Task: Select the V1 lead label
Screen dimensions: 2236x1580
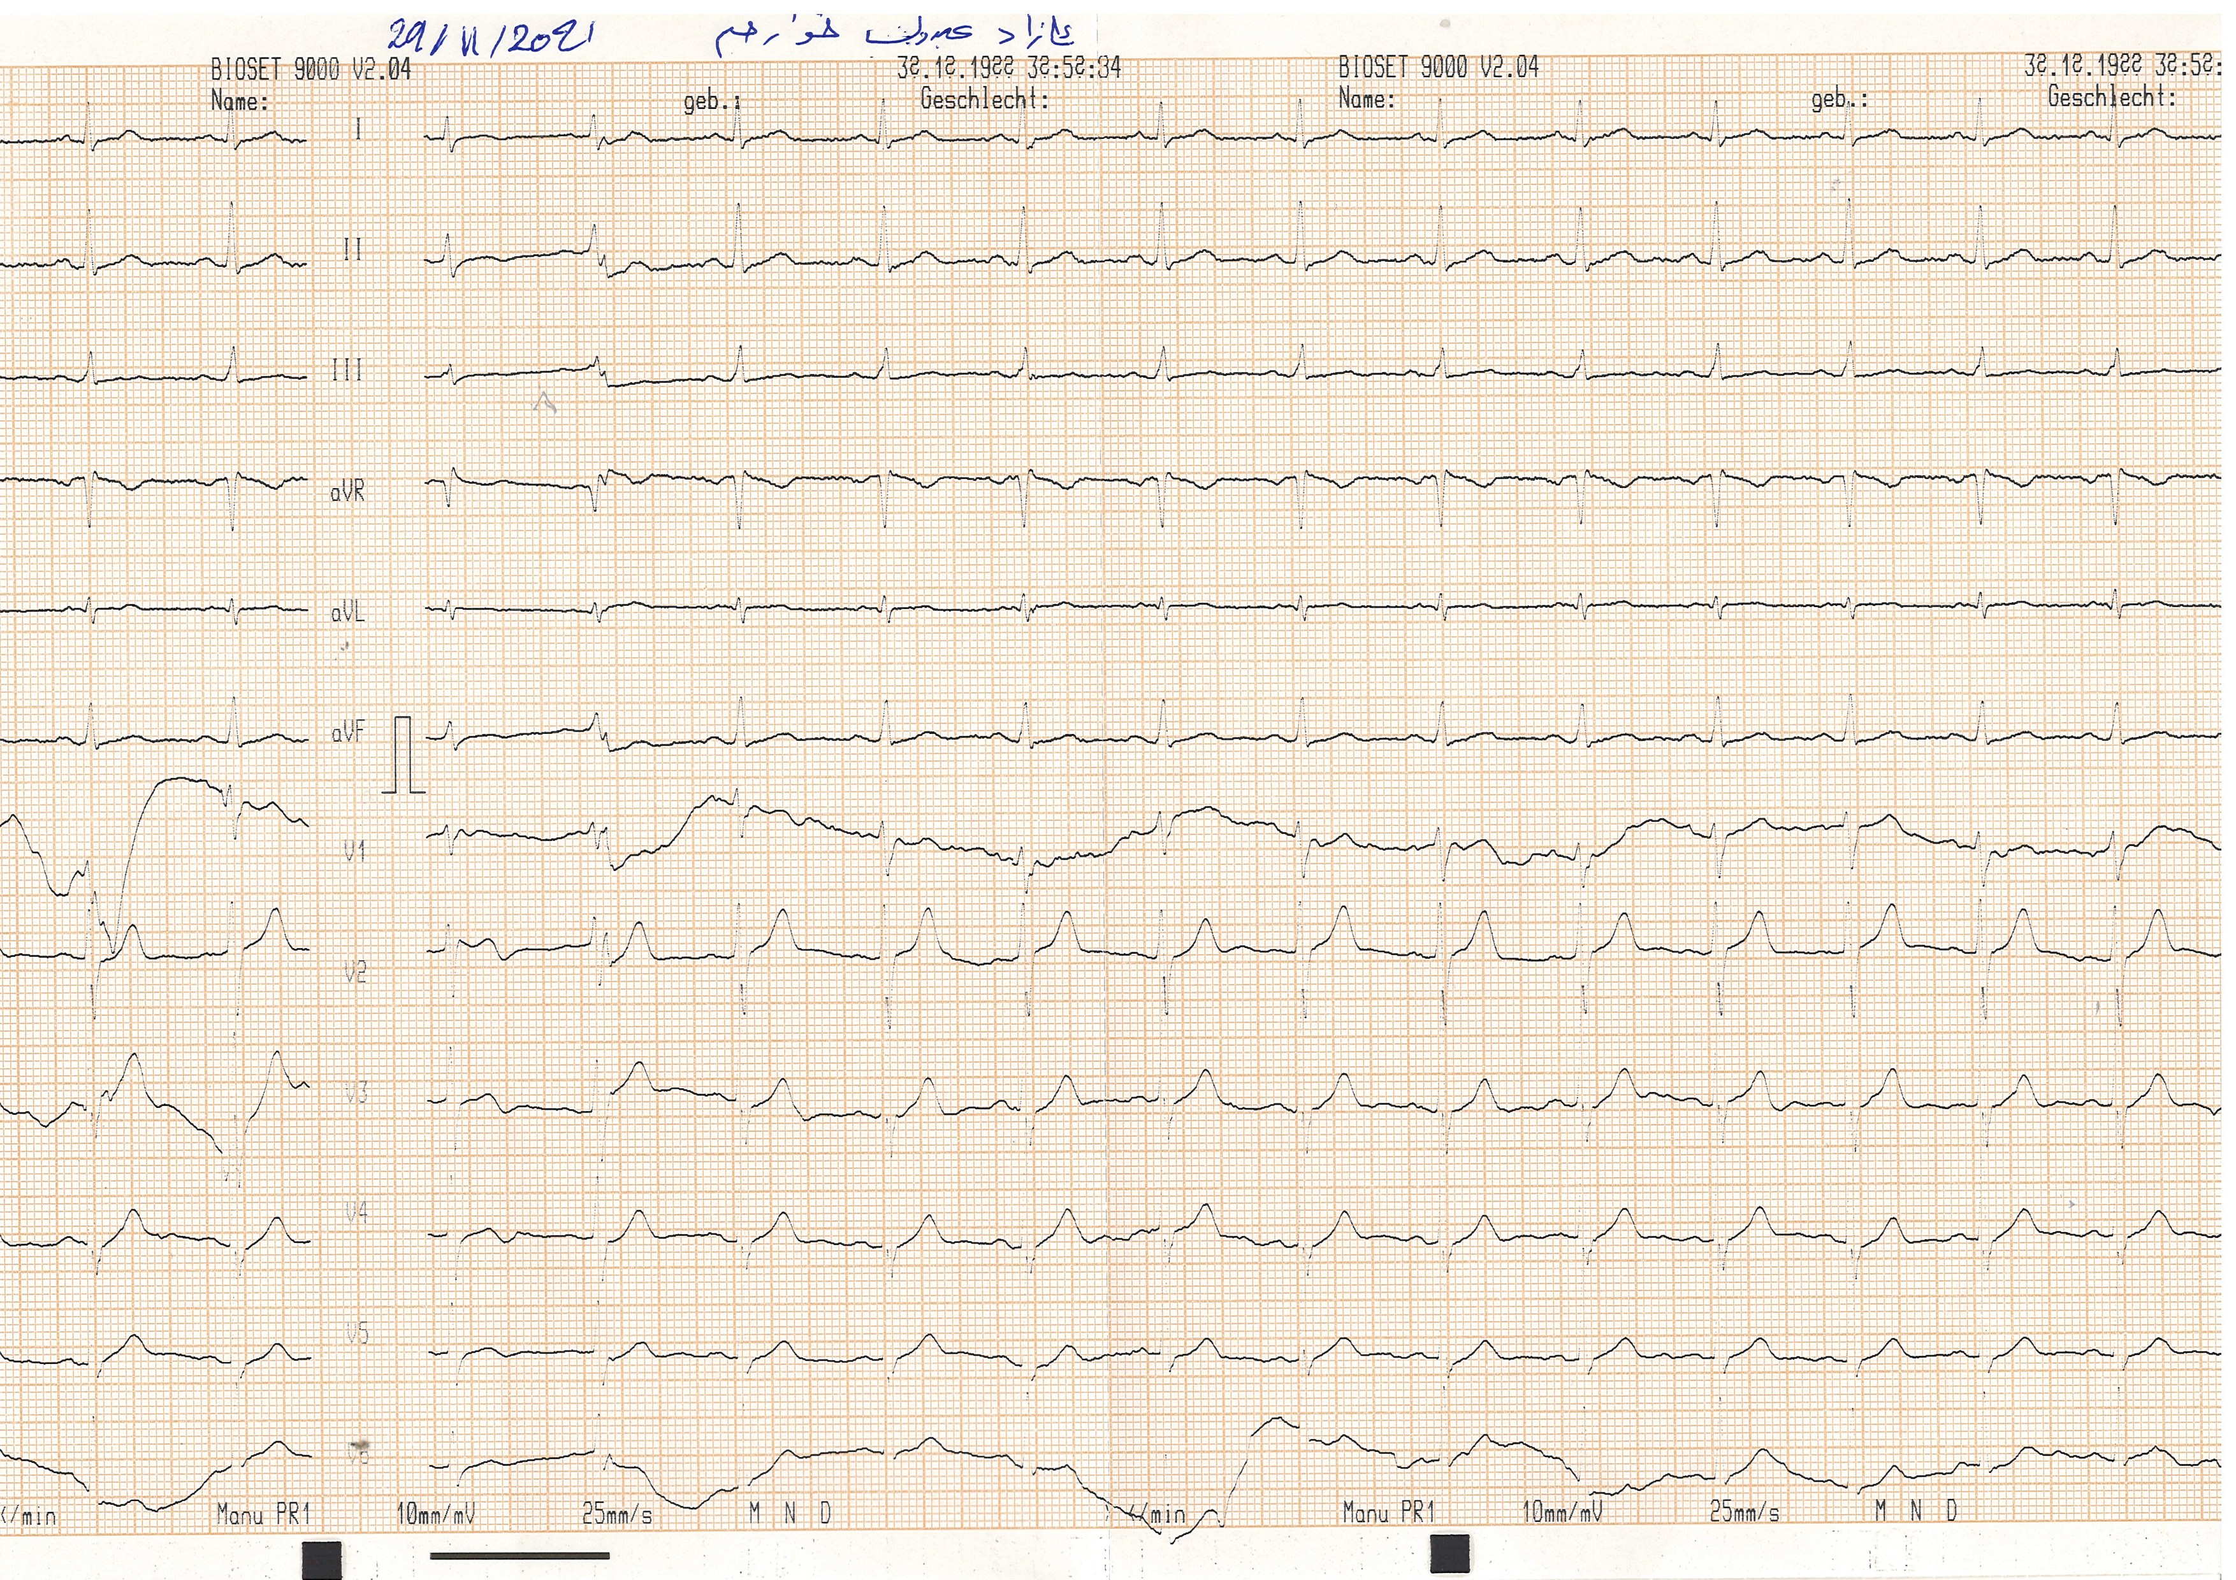Action: point(354,852)
